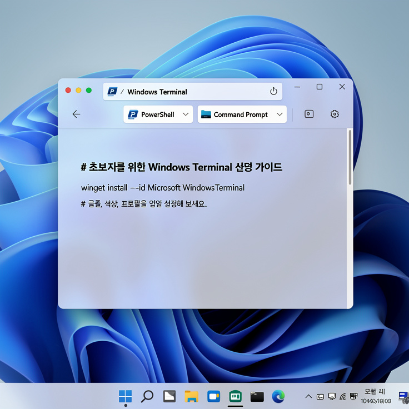Viewport: 409px width, 409px height.
Task: Open the blue camera app on the taskbar
Action: (213, 396)
